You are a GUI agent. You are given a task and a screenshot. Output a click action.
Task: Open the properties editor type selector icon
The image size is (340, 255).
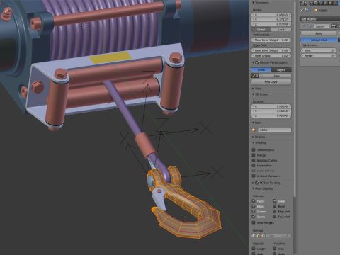point(303,3)
